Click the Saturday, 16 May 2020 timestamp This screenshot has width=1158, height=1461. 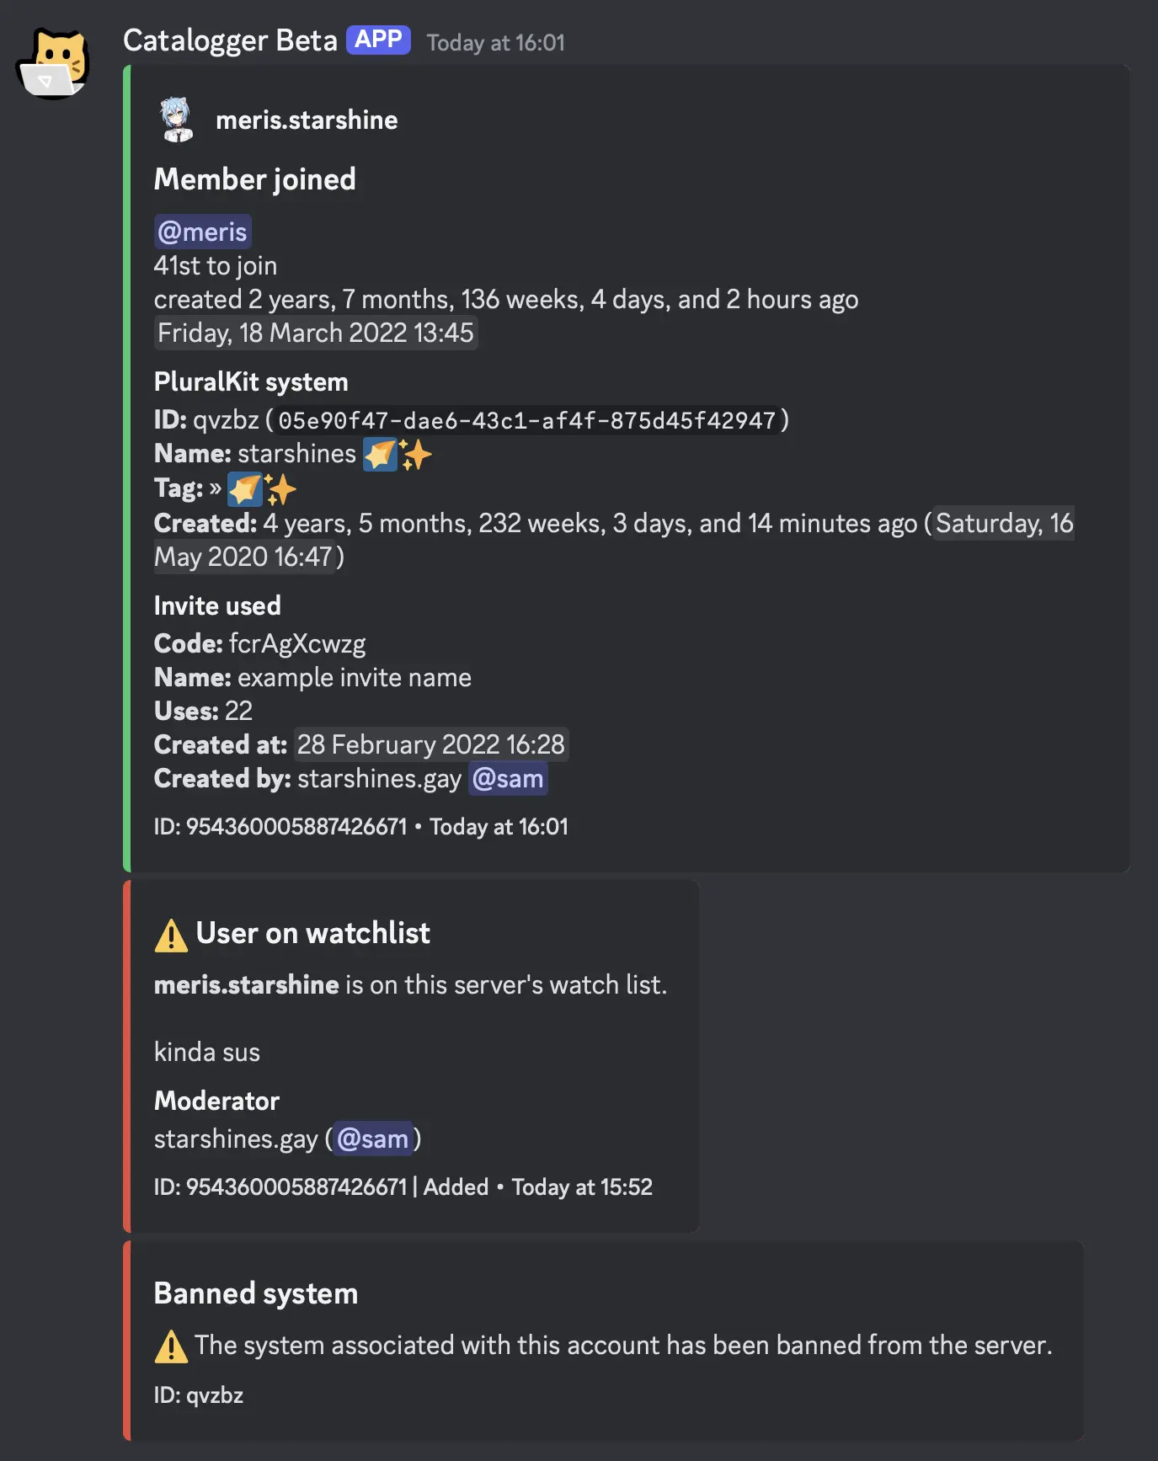click(x=1004, y=524)
